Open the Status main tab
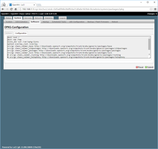The image size is (158, 149). [8, 18]
